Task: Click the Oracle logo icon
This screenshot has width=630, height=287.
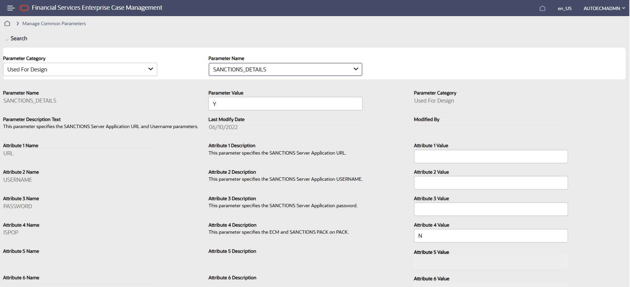Action: [24, 8]
